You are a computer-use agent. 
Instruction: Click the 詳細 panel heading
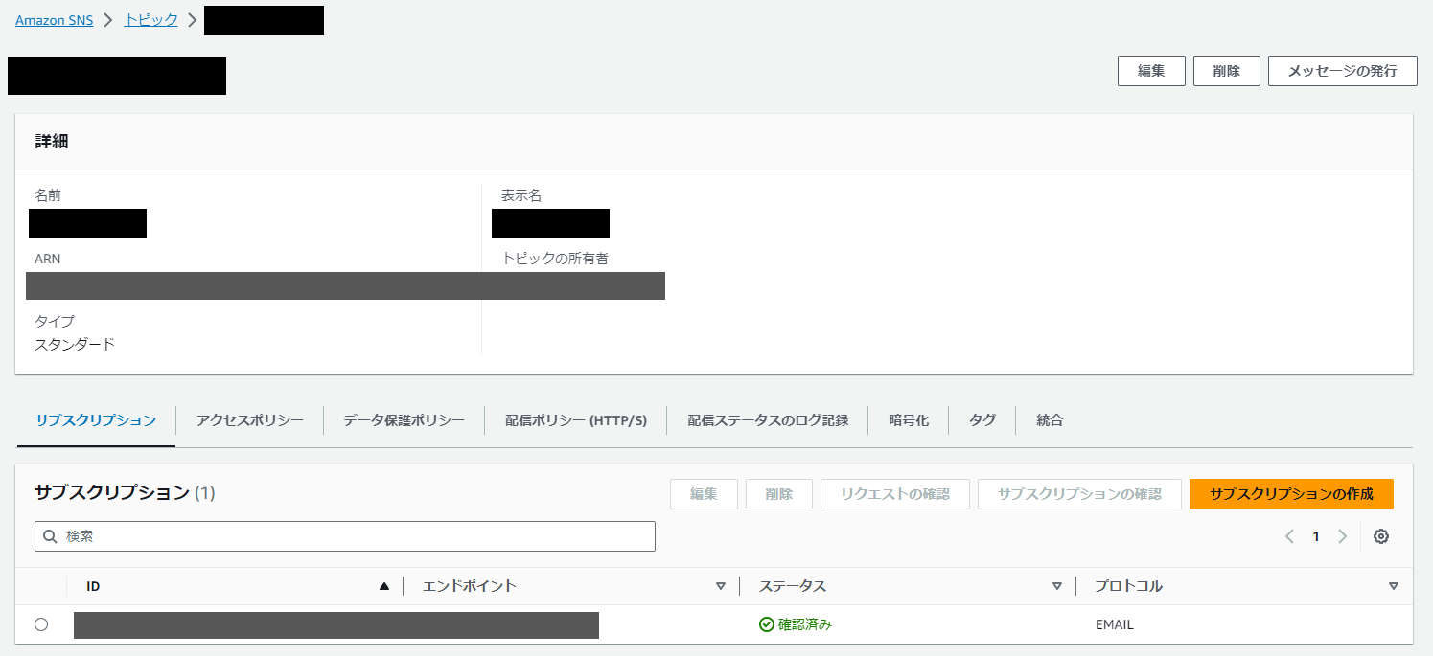point(52,142)
